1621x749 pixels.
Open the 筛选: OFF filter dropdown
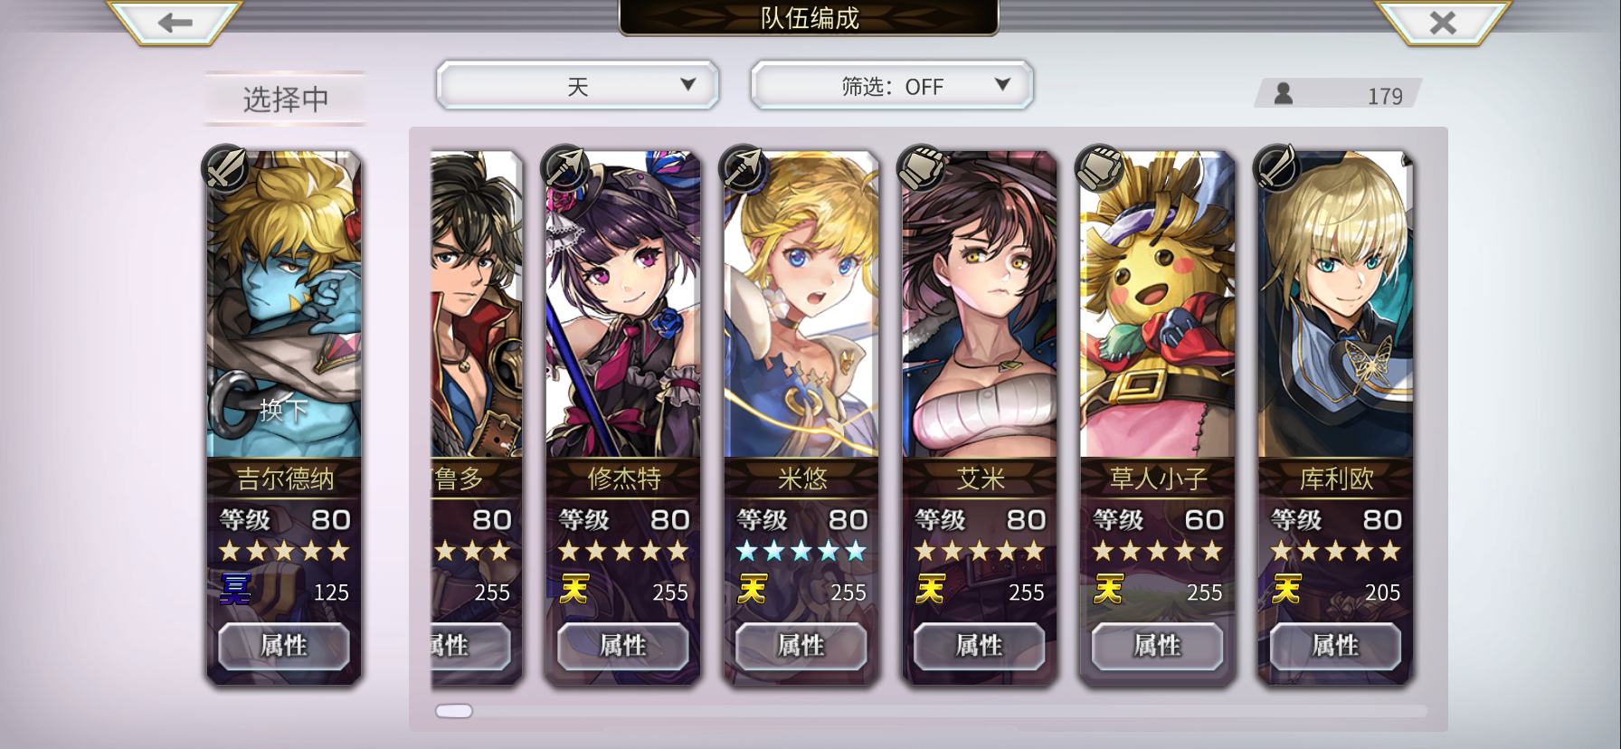pyautogui.click(x=892, y=86)
